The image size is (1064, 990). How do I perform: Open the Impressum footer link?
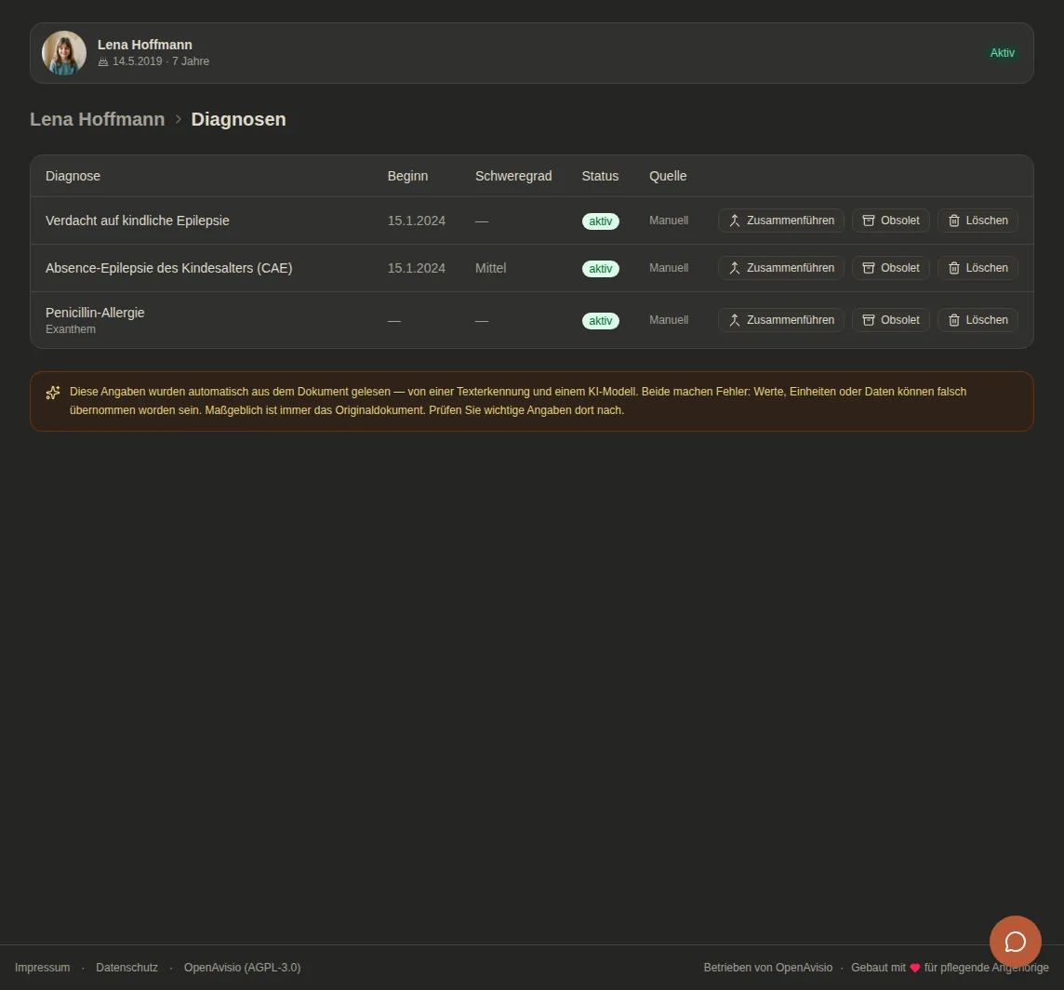(42, 968)
